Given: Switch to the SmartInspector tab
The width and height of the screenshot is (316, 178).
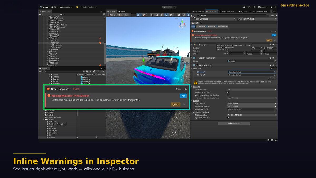Looking at the screenshot, I should (198, 11).
